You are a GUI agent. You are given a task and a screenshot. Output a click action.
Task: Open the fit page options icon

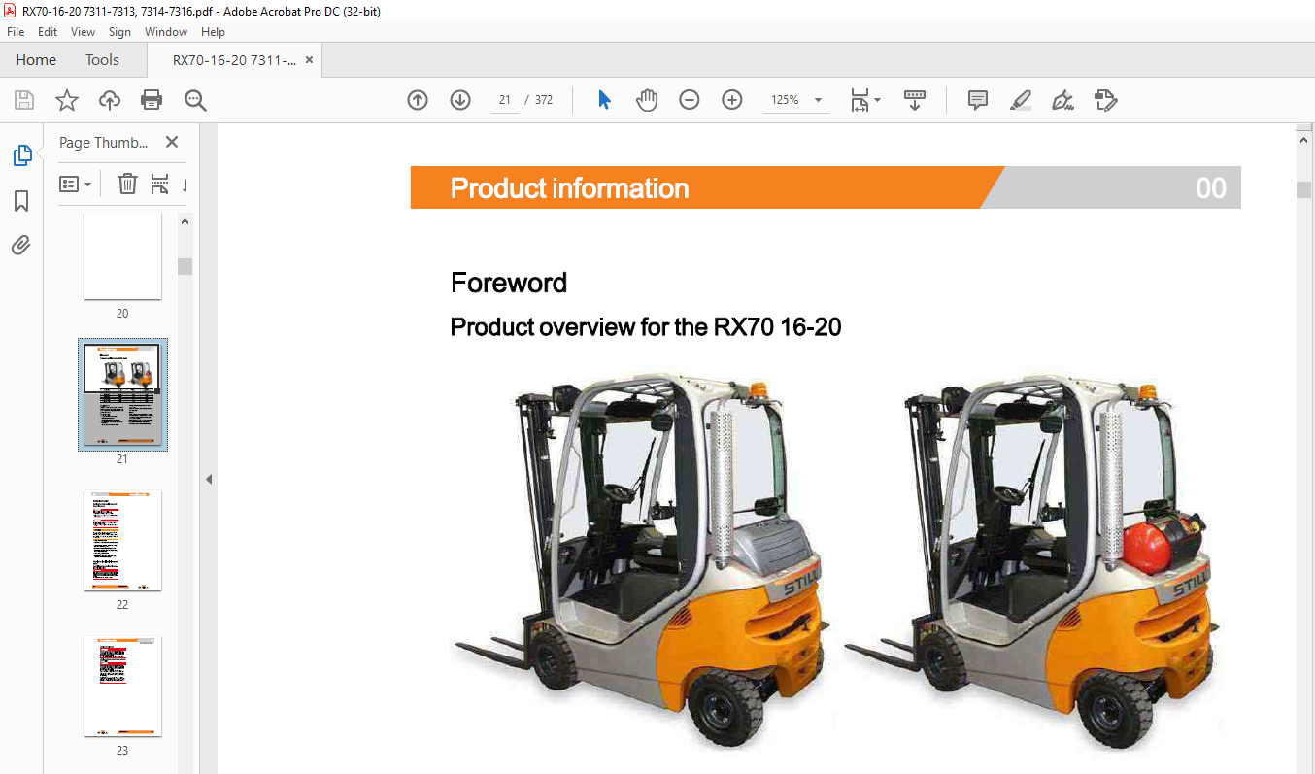pyautogui.click(x=860, y=100)
